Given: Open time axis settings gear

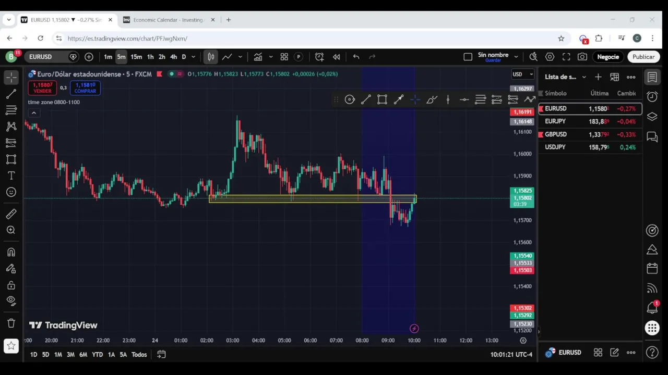Looking at the screenshot, I should 523,340.
